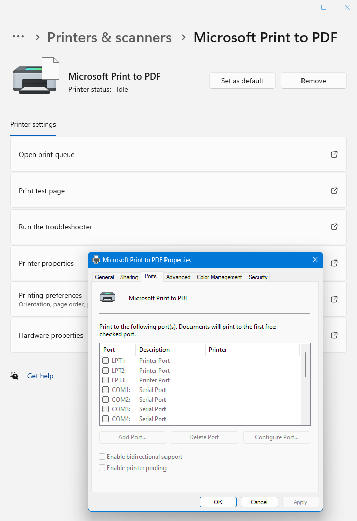The image size is (357, 521).
Task: Click external link icon in Printing preferences row
Action: pyautogui.click(x=334, y=299)
